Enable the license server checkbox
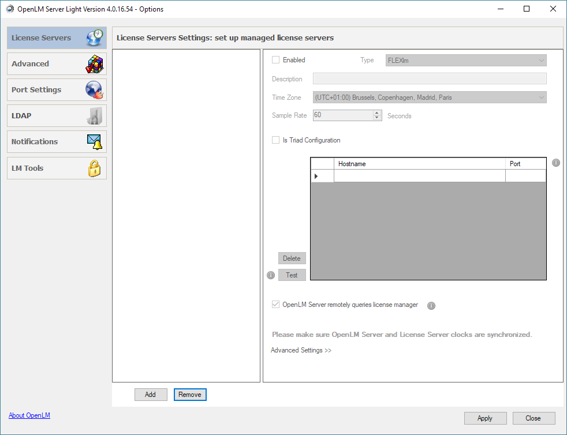Viewport: 567px width, 435px height. [x=276, y=60]
